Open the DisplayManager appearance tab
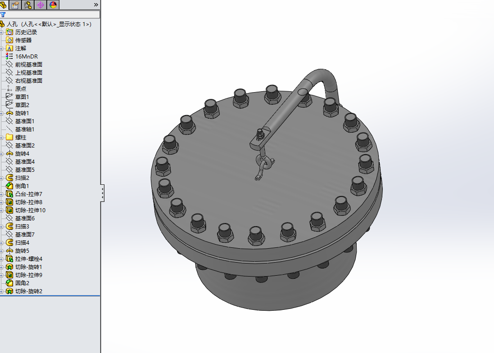The height and width of the screenshot is (353, 494). click(x=53, y=4)
